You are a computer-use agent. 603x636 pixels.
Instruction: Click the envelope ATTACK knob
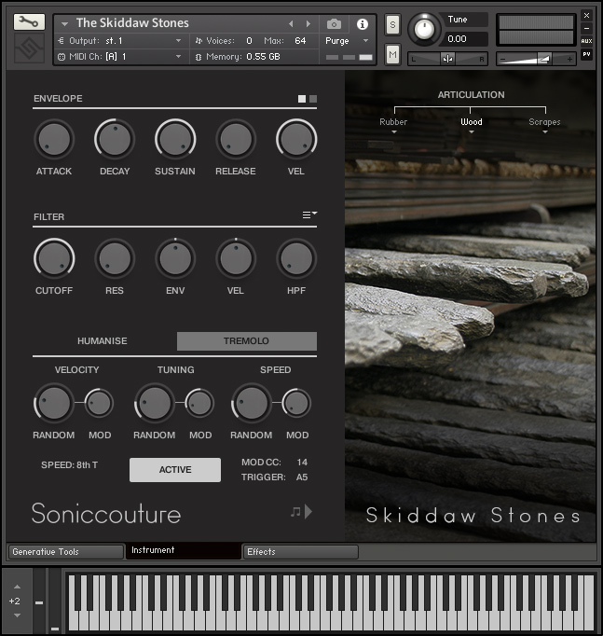click(54, 140)
